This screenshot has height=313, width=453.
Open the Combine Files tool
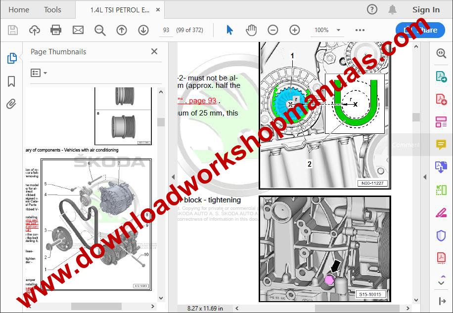(441, 167)
